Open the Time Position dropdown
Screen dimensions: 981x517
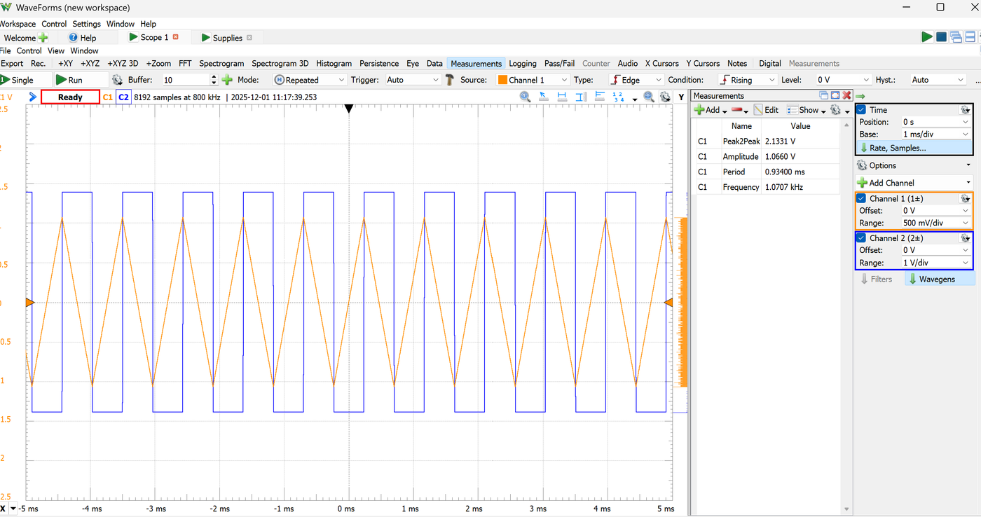click(x=966, y=122)
